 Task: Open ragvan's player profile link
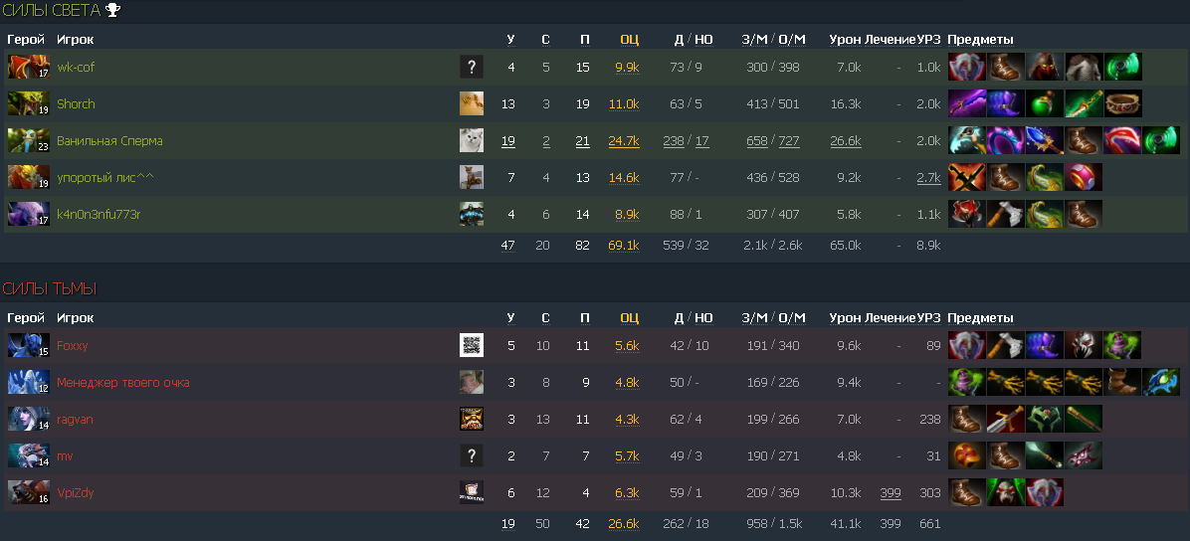[x=76, y=420]
